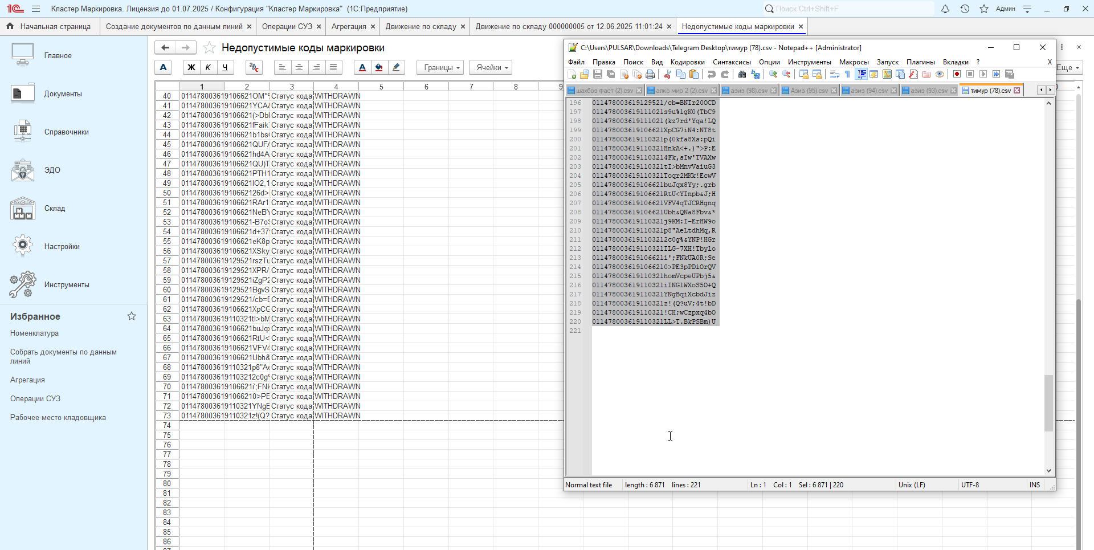This screenshot has height=550, width=1094.
Task: Click Undo arrow in Notepad++ toolbar
Action: (711, 74)
